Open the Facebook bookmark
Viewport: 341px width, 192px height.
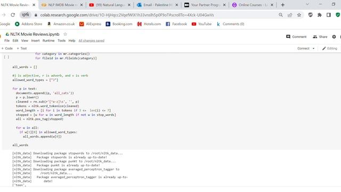[176, 24]
